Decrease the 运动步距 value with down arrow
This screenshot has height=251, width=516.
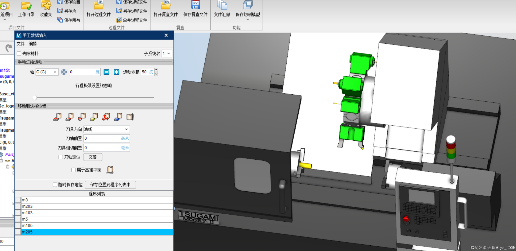(x=156, y=74)
